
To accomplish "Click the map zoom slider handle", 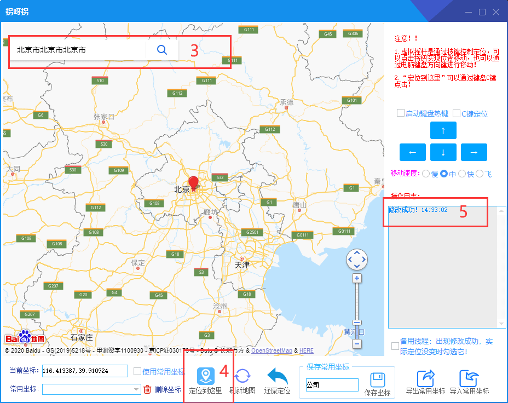I will coord(357,323).
